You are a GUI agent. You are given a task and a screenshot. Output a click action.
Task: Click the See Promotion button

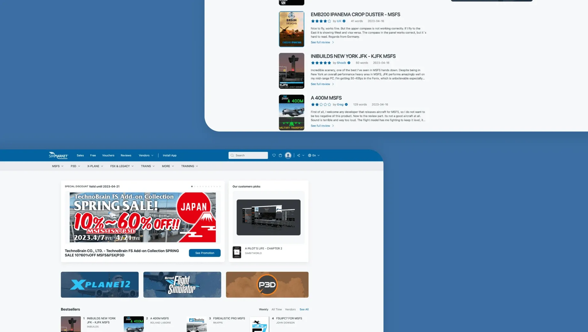[x=205, y=253]
